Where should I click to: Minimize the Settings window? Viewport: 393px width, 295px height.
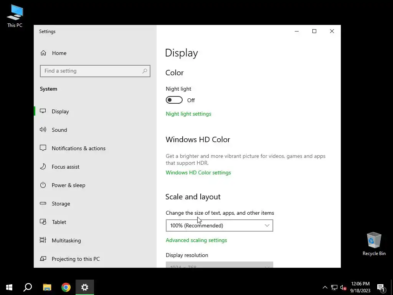point(297,31)
